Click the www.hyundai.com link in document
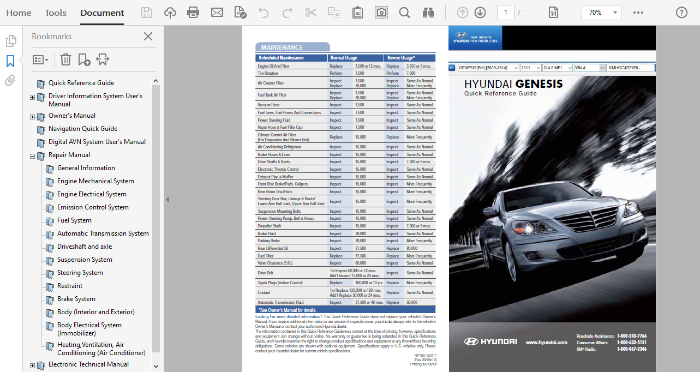Screen dimensions: 700x372 [x=546, y=342]
